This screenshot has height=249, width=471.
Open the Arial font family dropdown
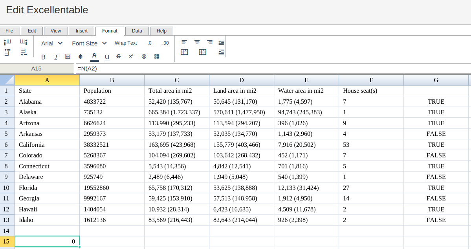click(x=52, y=43)
